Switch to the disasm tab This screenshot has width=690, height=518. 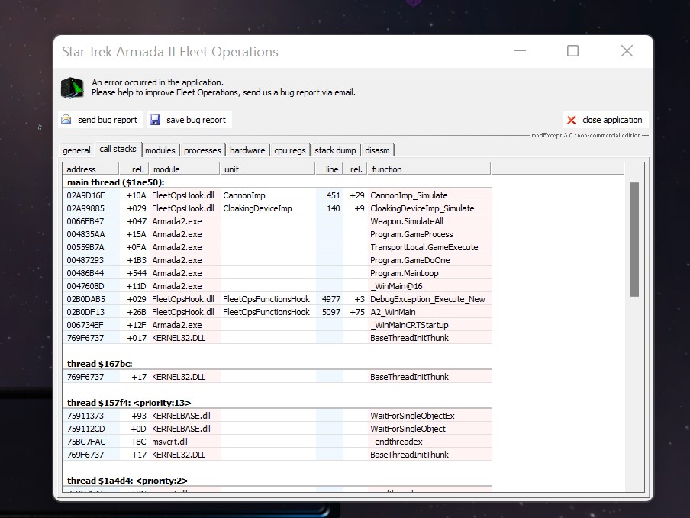pos(378,150)
